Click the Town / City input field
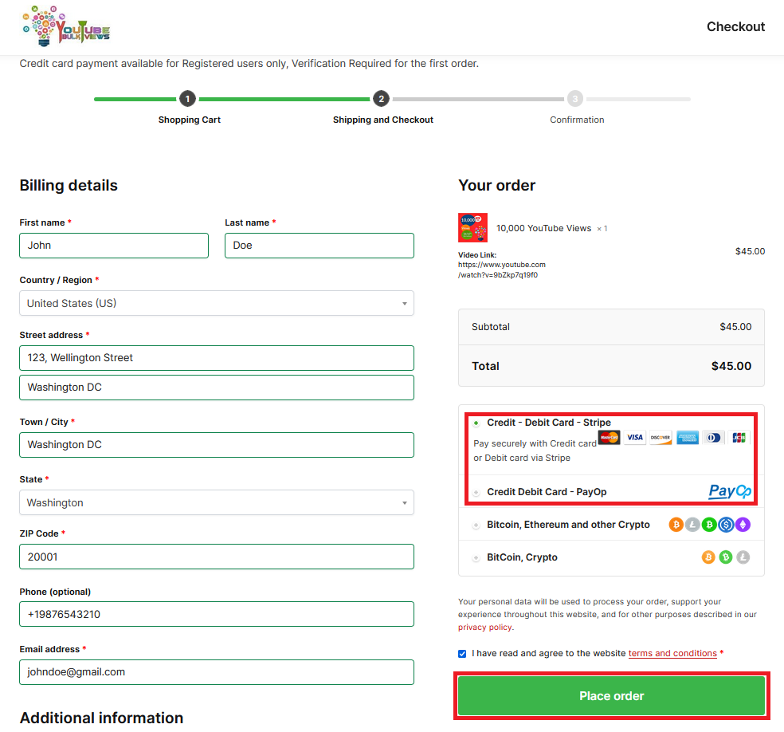The height and width of the screenshot is (732, 784). pyautogui.click(x=217, y=445)
